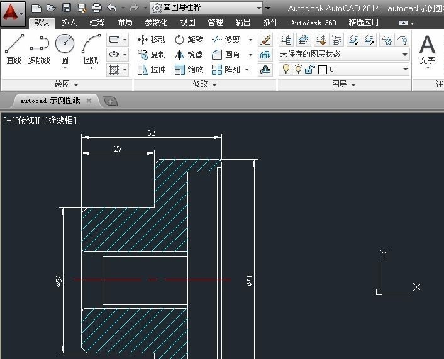444x359 pixels.
Task: Select the 圆 circle tool
Action: click(x=65, y=48)
